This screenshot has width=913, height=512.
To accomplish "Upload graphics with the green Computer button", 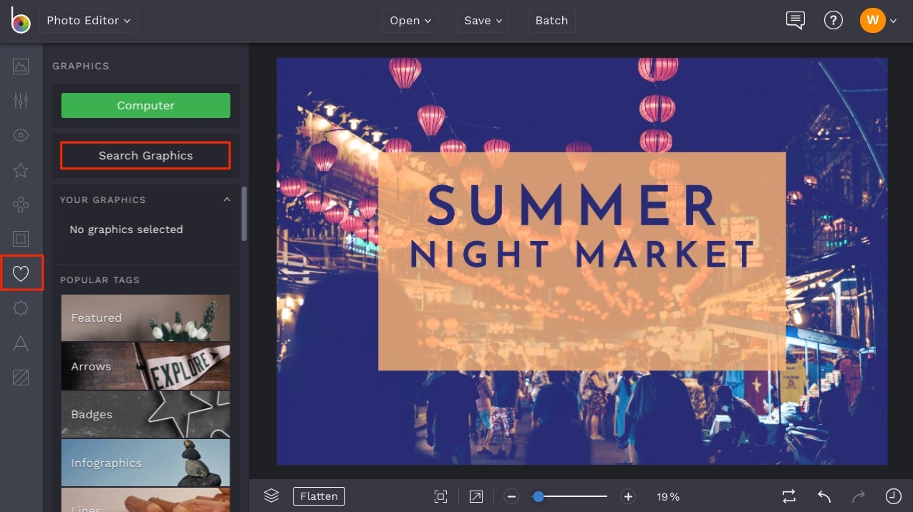I will [x=145, y=105].
